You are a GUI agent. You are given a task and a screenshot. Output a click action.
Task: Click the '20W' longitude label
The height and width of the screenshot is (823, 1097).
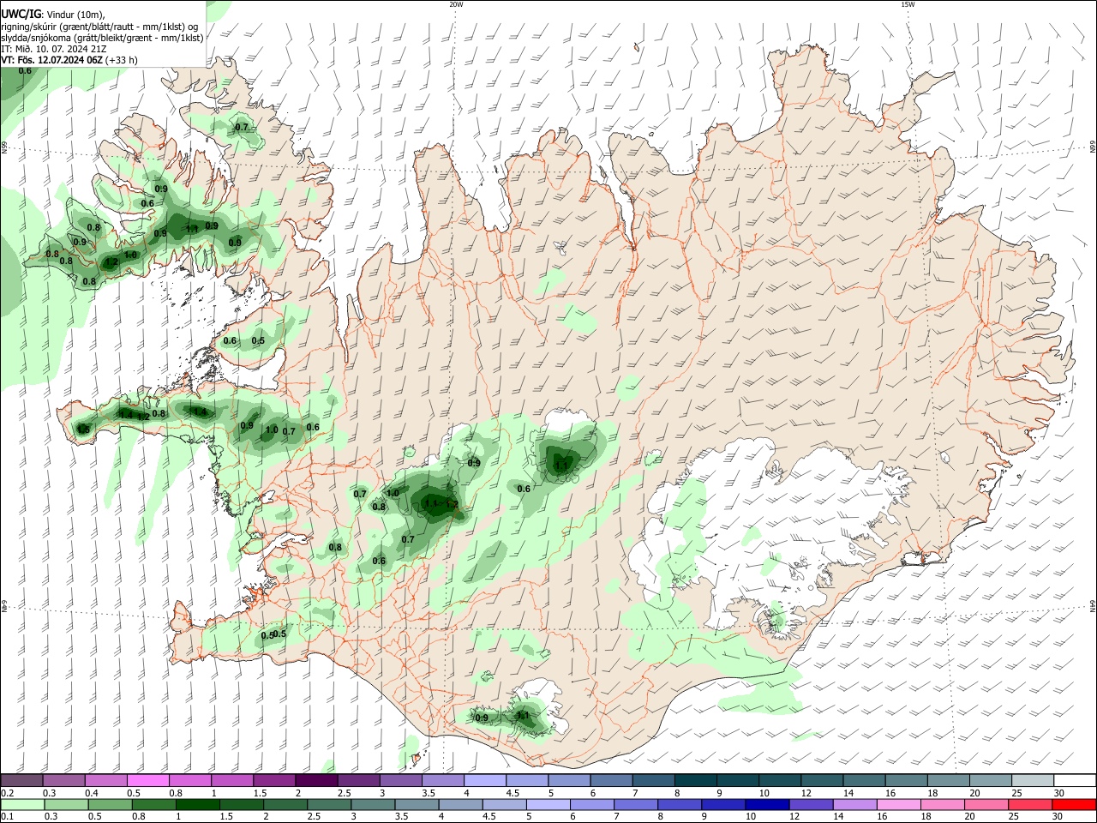pyautogui.click(x=456, y=4)
